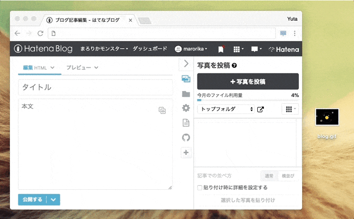The width and height of the screenshot is (354, 219).
Task: Select 通常 layout toggle
Action: coord(269,176)
